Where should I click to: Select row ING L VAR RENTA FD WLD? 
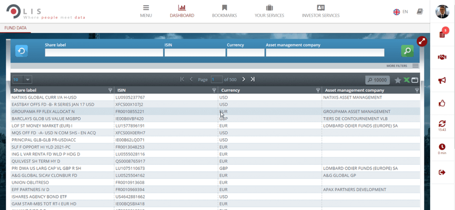click(x=216, y=154)
